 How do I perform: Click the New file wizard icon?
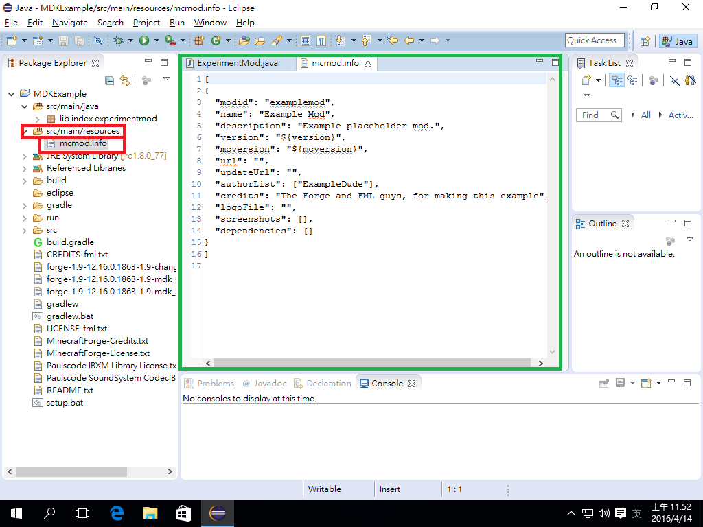coord(12,40)
